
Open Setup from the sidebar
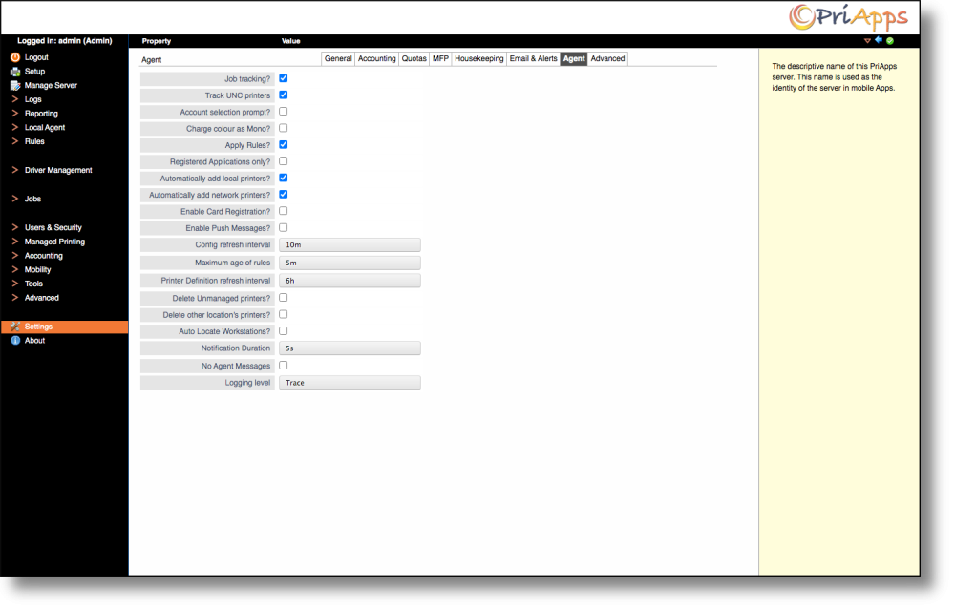point(34,72)
